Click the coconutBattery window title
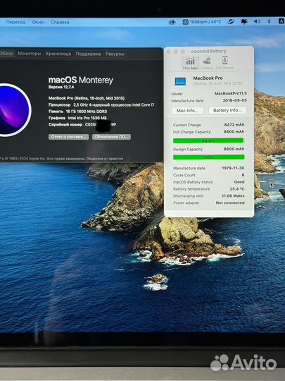Viewport: 285px width, 381px height. [x=208, y=51]
